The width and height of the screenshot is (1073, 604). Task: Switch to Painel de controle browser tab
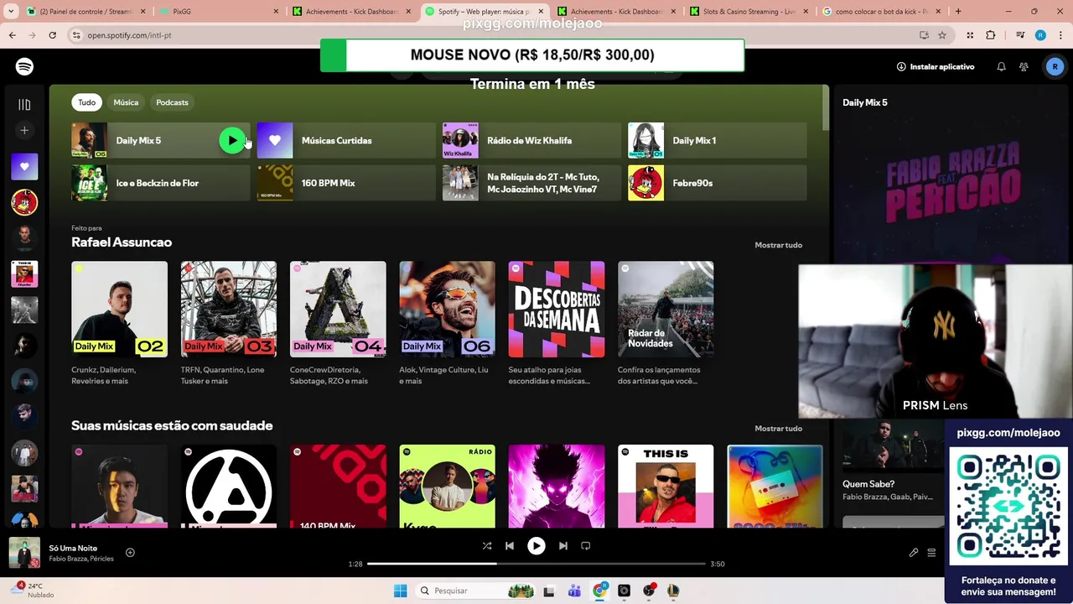(84, 12)
